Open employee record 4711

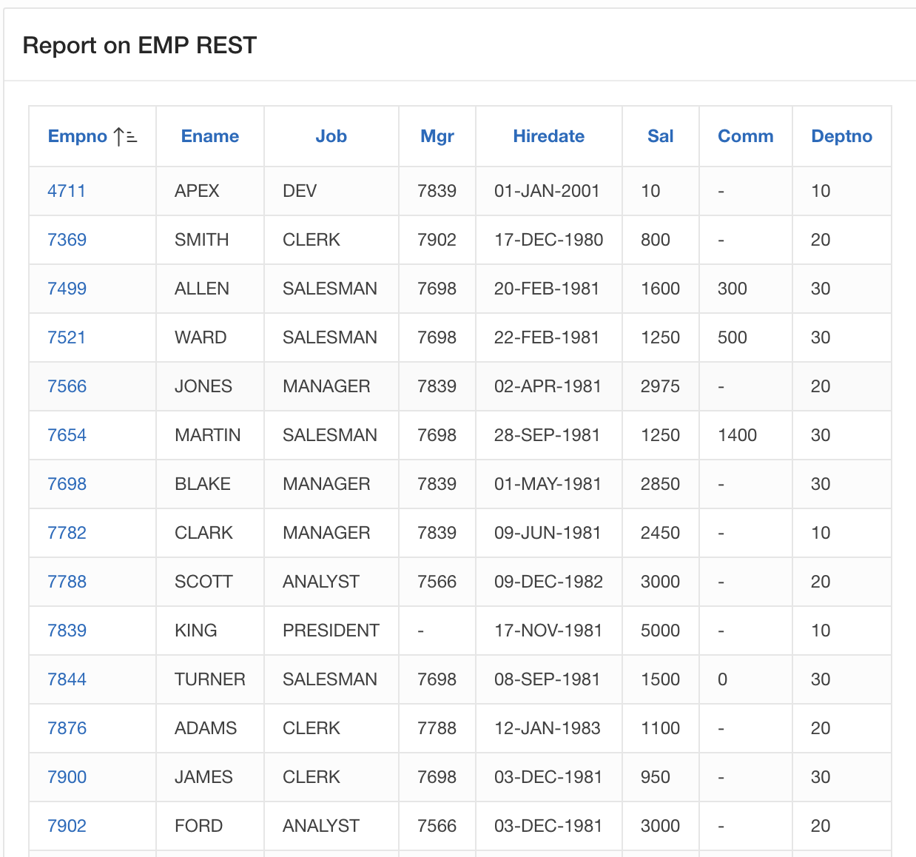[x=67, y=191]
